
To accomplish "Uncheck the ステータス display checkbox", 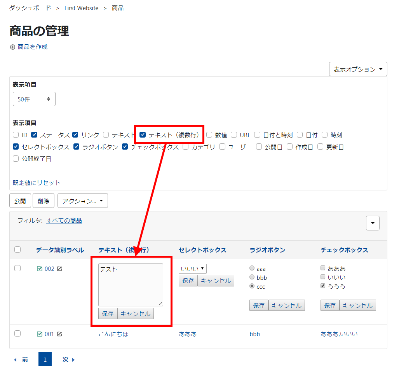I will (x=34, y=135).
